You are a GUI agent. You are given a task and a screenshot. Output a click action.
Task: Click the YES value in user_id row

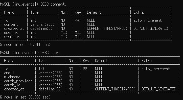[64, 33]
